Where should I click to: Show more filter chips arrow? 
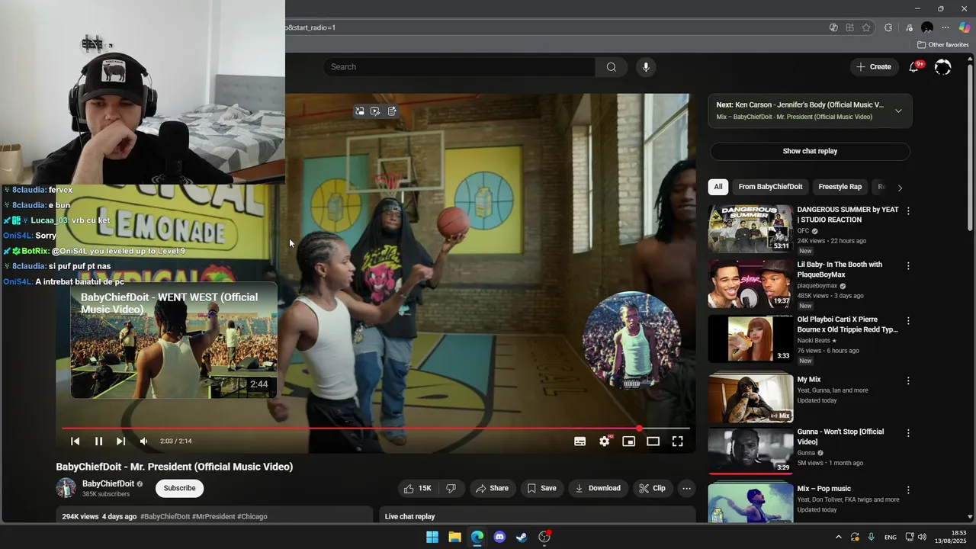[x=900, y=188]
